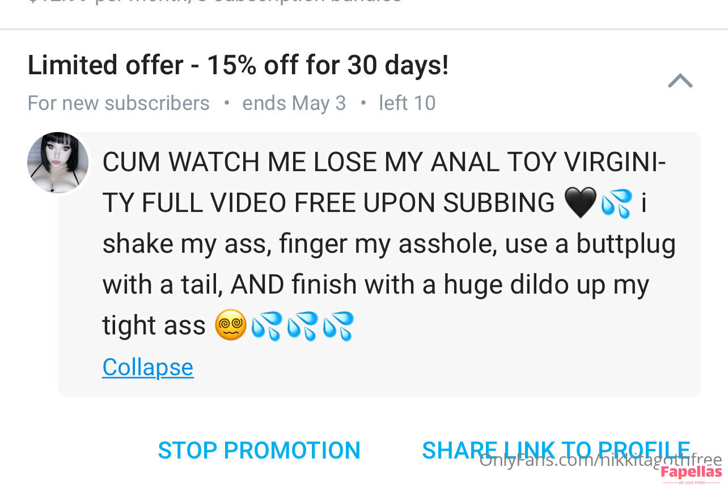728x488 pixels.
Task: Share link to profile
Action: 556,451
